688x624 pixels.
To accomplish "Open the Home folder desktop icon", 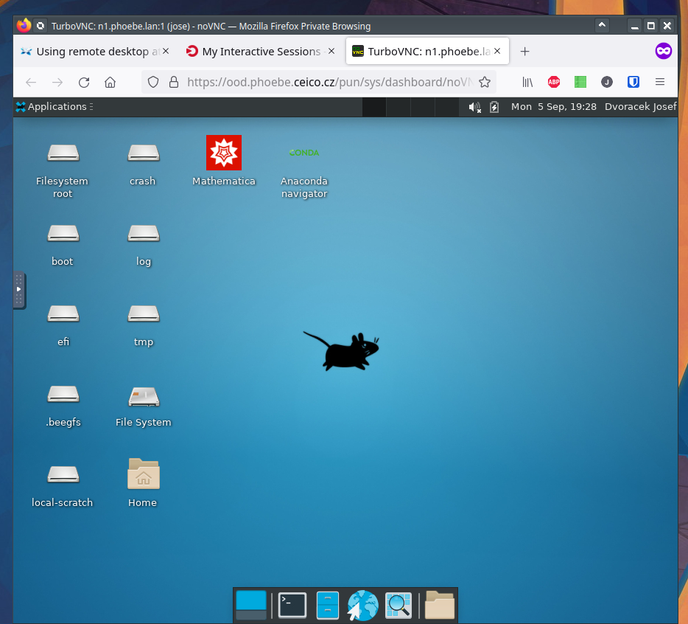I will [144, 474].
